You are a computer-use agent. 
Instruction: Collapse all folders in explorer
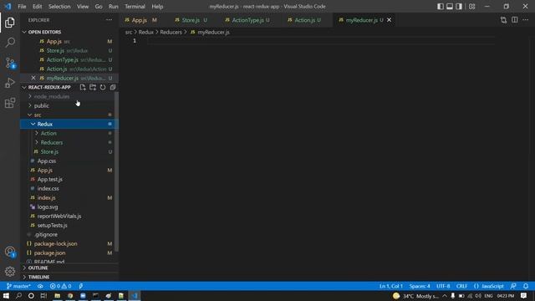click(x=113, y=87)
